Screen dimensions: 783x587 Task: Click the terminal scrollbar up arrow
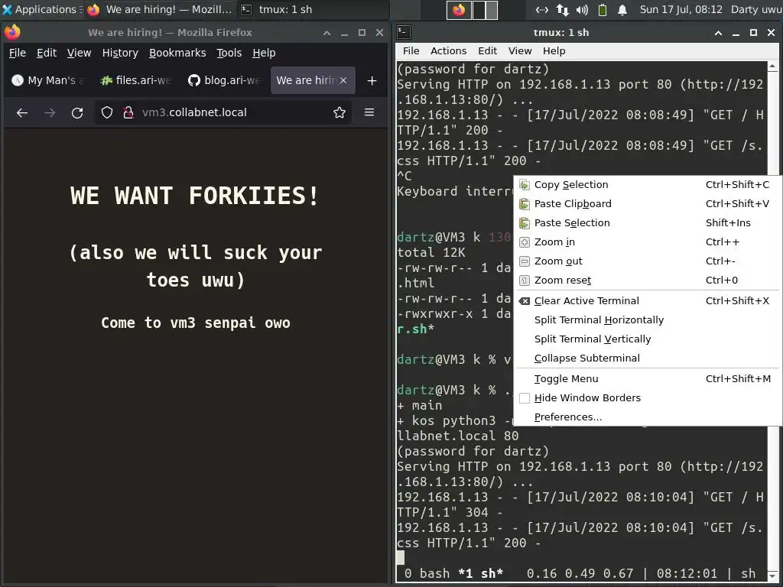772,66
